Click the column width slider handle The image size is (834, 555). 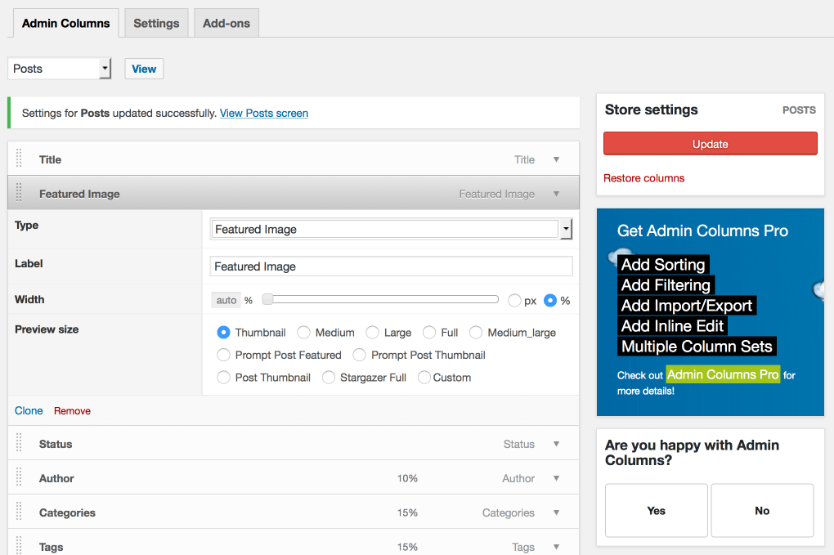tap(267, 300)
